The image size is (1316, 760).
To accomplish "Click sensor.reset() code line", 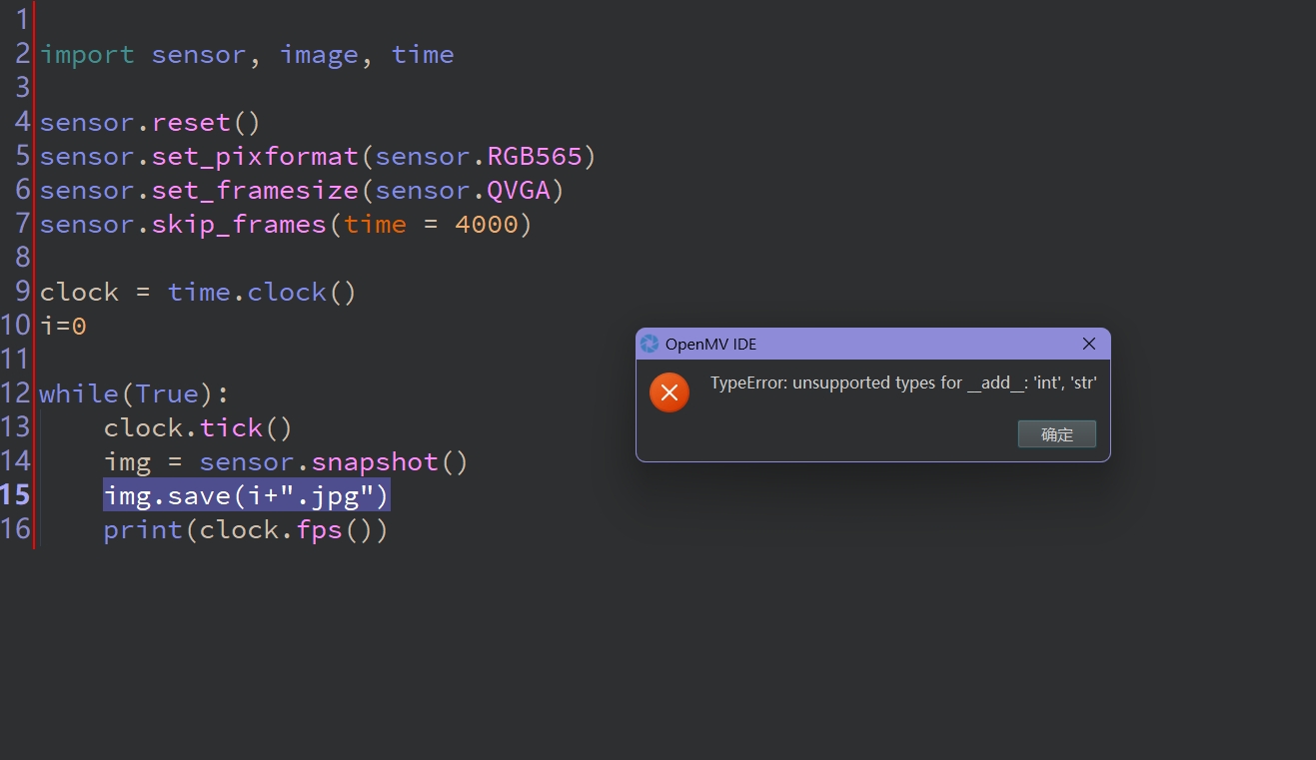I will coord(150,123).
